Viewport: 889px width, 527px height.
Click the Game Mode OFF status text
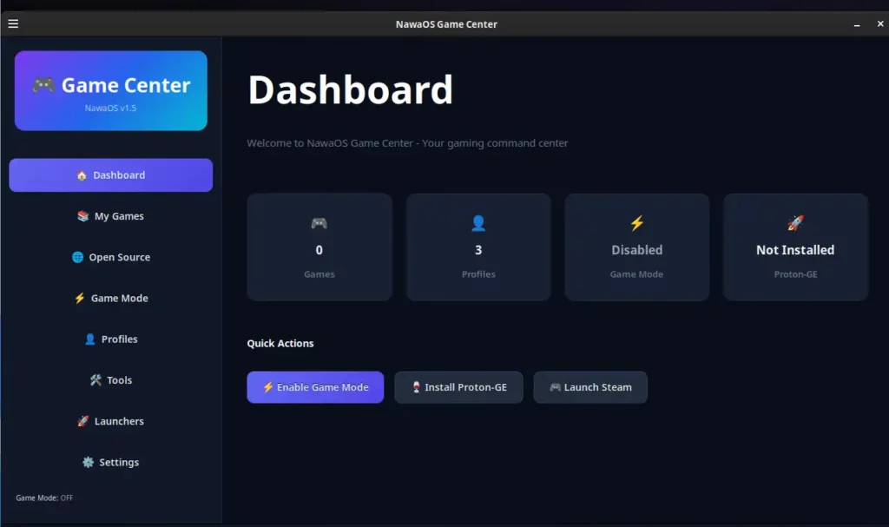tap(44, 497)
